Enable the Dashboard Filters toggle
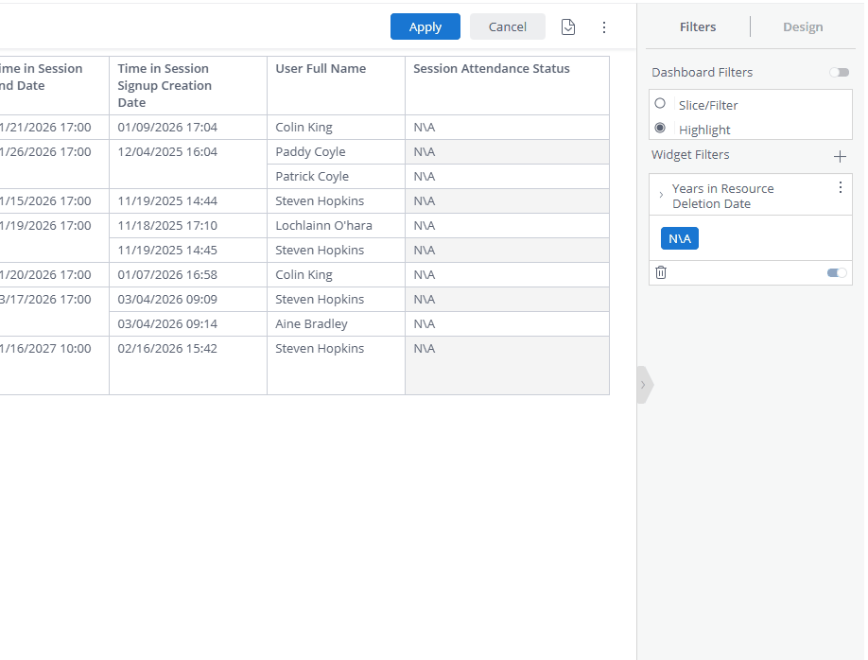Screen dimensions: 868x660 (839, 72)
